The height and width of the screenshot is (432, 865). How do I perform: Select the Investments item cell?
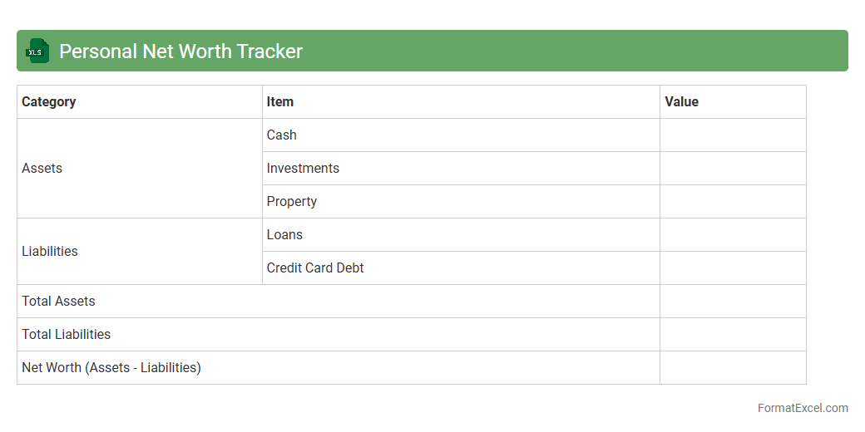coord(303,168)
